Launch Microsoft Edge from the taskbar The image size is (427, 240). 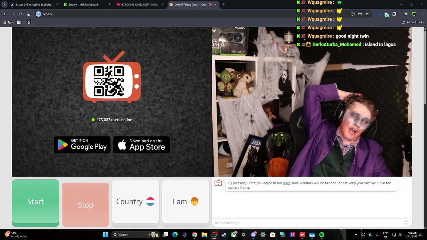(175, 235)
